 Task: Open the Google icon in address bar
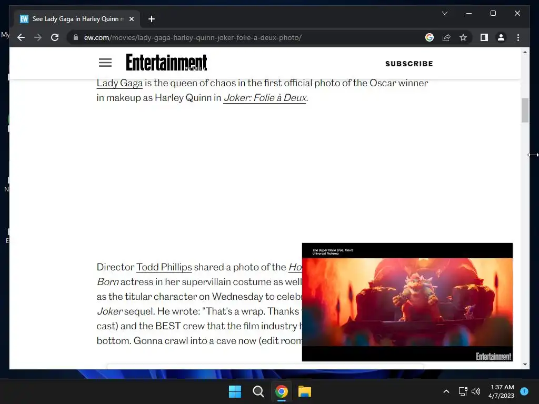(x=430, y=37)
